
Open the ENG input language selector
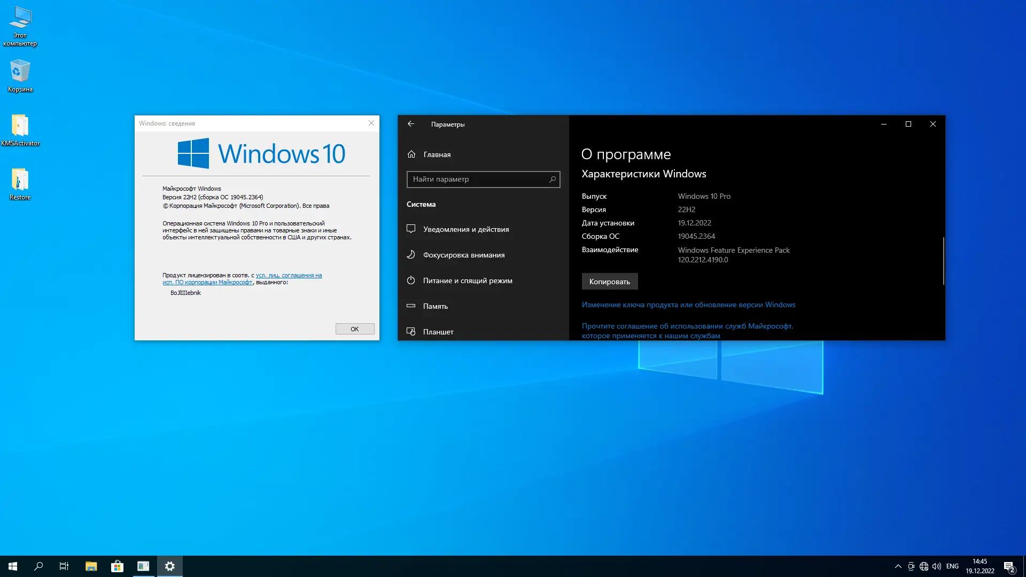pyautogui.click(x=952, y=566)
